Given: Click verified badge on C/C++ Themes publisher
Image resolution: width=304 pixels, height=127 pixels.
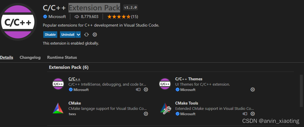Looking at the screenshot, I should click(177, 90).
